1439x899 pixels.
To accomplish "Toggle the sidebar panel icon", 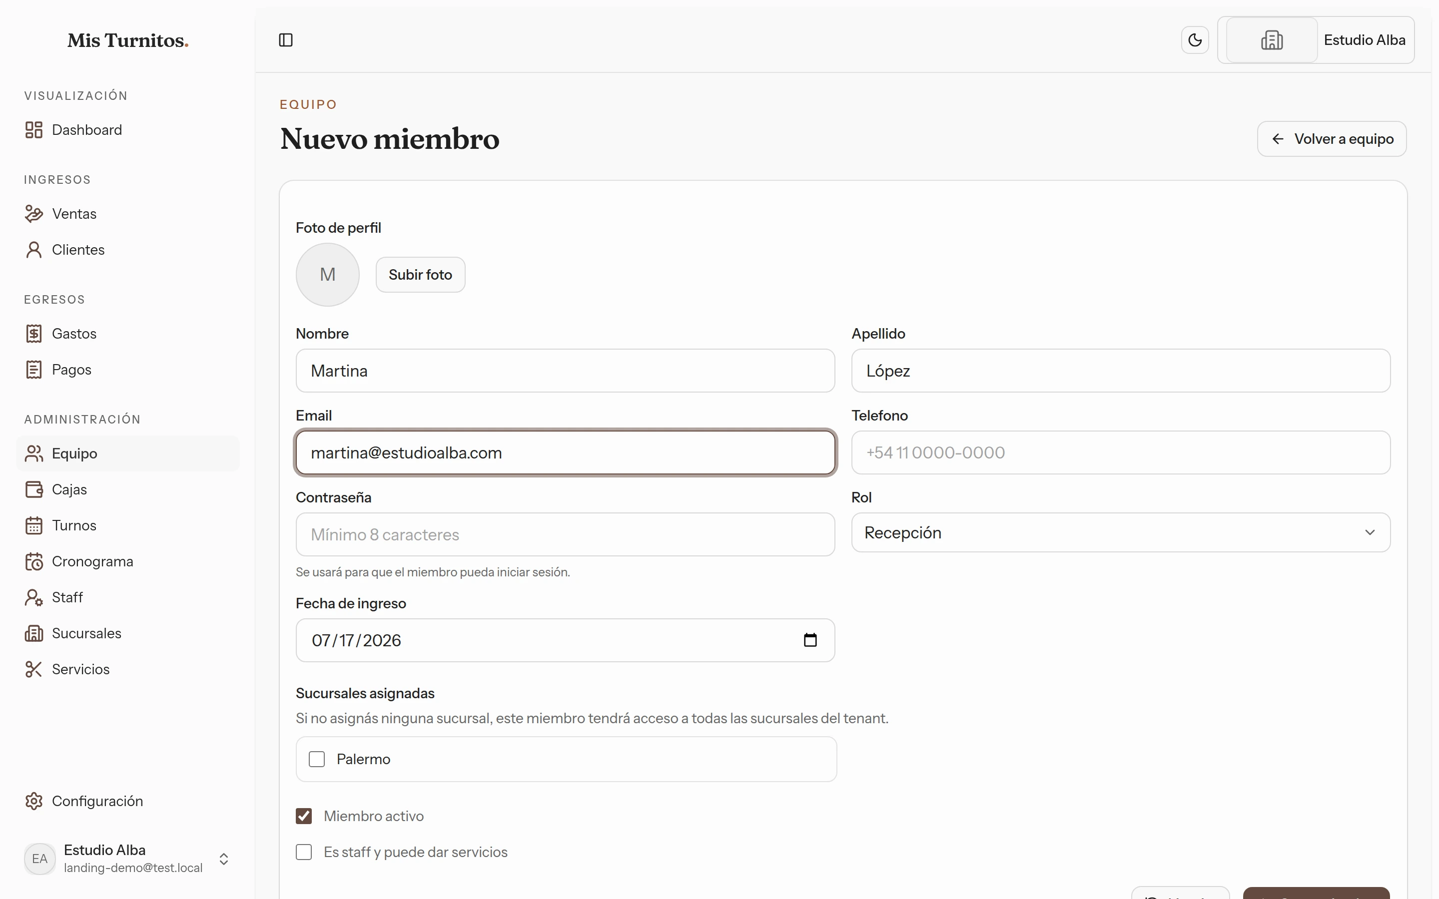I will coord(286,40).
